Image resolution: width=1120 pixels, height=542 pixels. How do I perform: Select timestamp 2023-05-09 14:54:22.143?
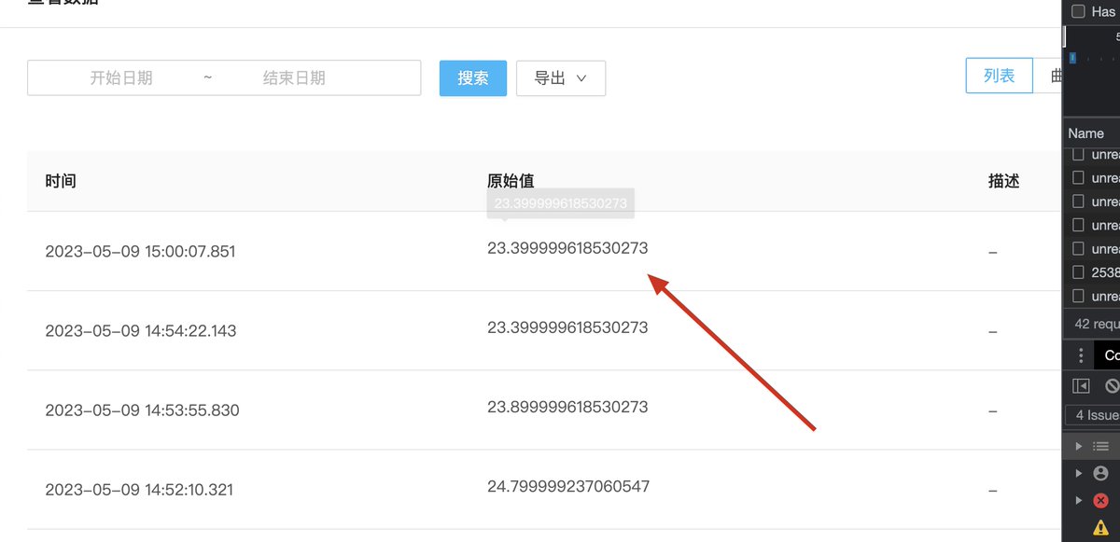[141, 331]
